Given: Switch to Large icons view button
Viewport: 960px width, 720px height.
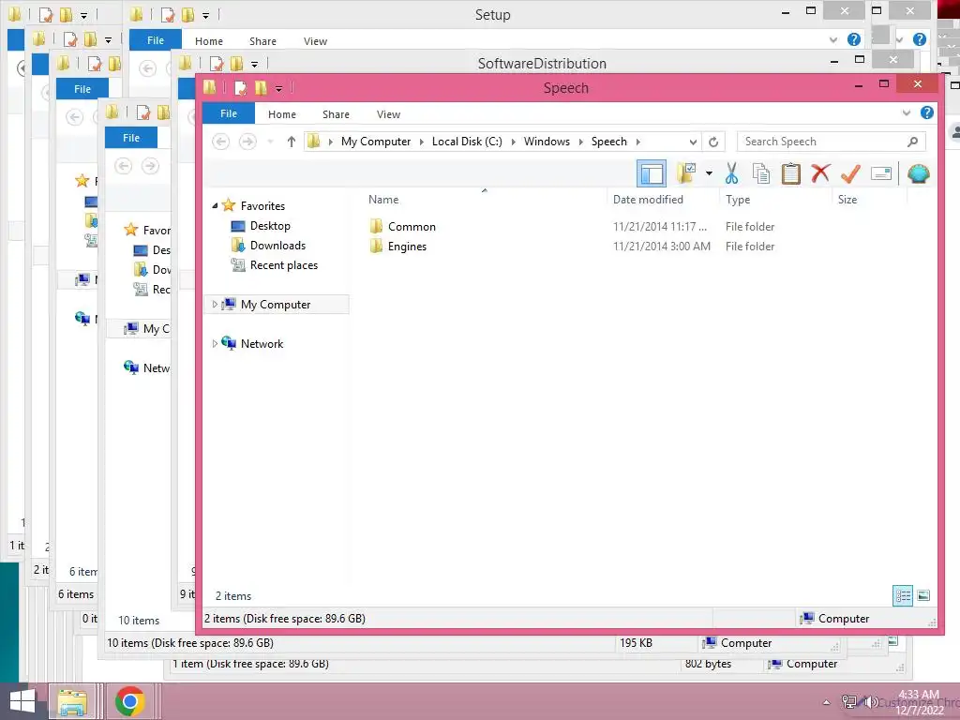Looking at the screenshot, I should 923,595.
